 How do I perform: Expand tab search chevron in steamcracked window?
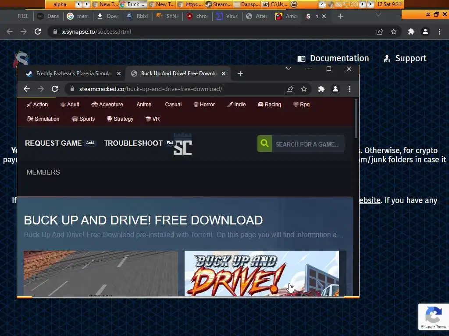pos(289,69)
